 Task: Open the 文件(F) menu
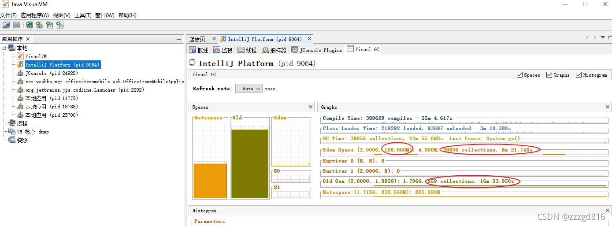tap(8, 15)
